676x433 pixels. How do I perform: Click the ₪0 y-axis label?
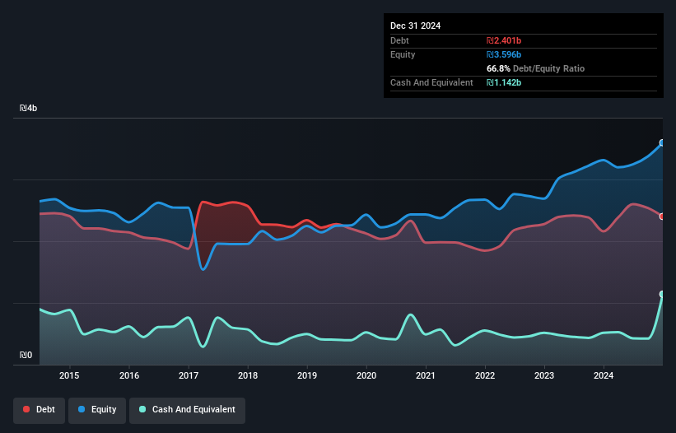coord(26,355)
